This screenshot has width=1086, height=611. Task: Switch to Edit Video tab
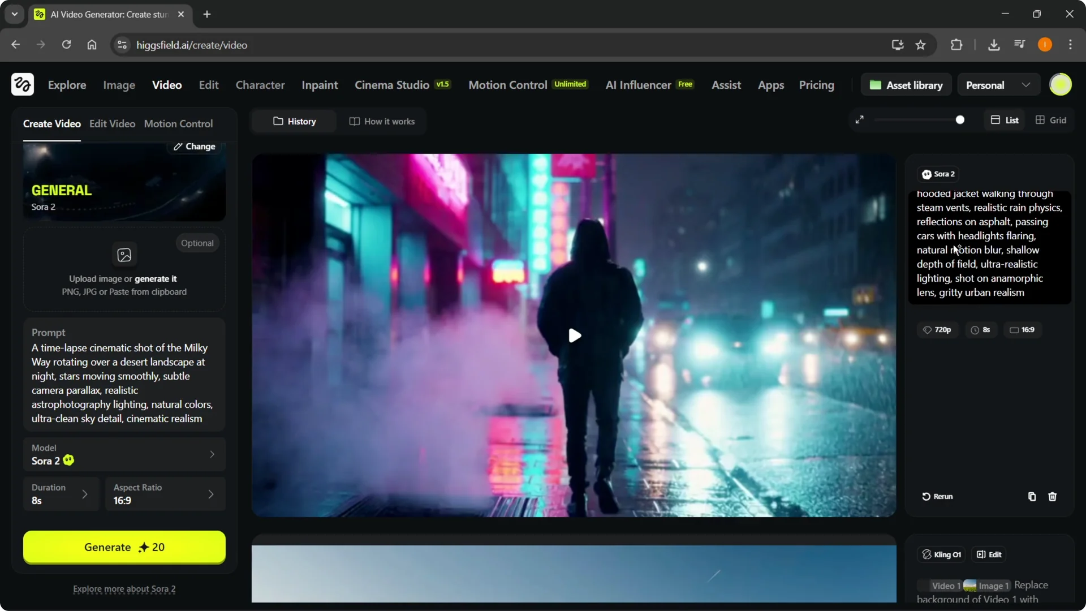tap(112, 124)
